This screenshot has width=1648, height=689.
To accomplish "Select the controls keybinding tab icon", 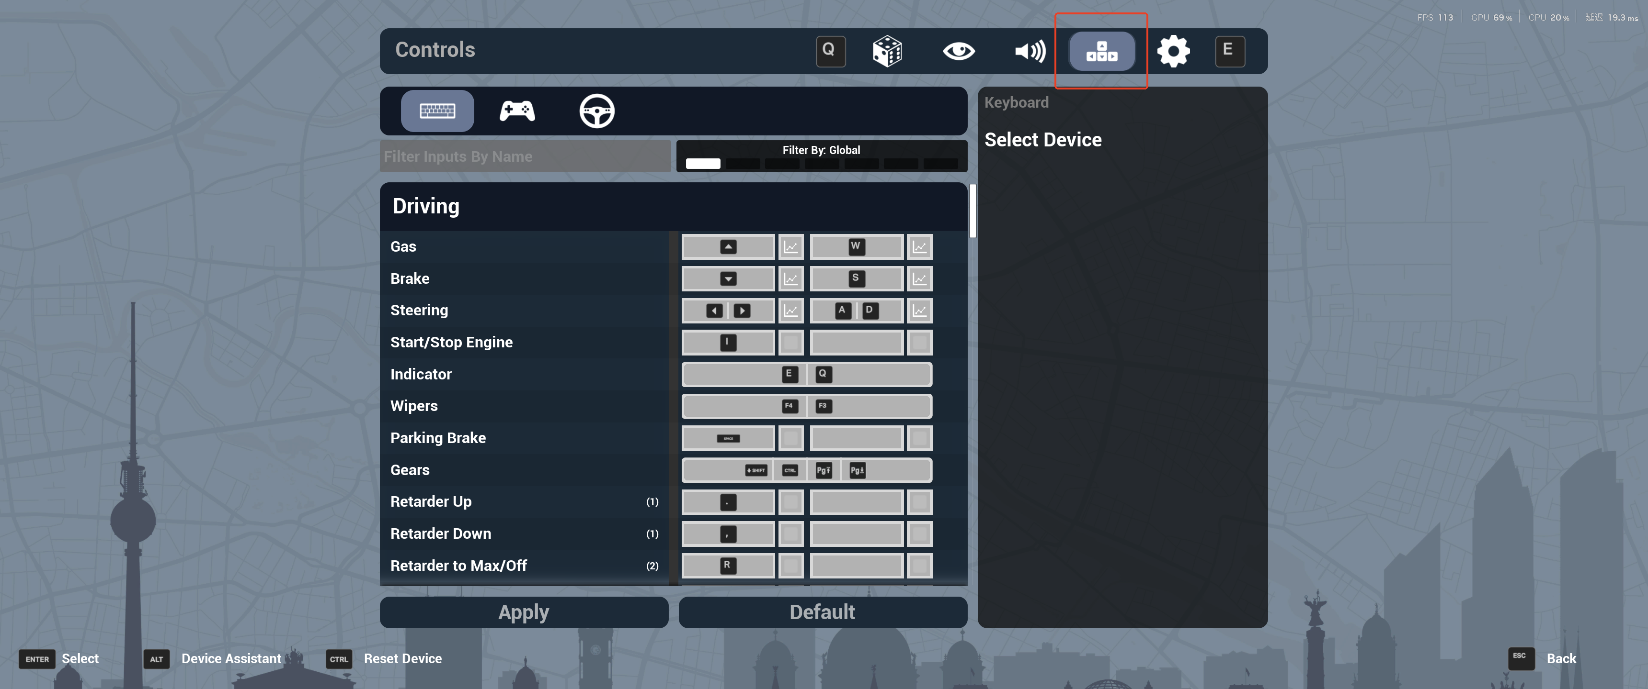I will click(x=1102, y=51).
